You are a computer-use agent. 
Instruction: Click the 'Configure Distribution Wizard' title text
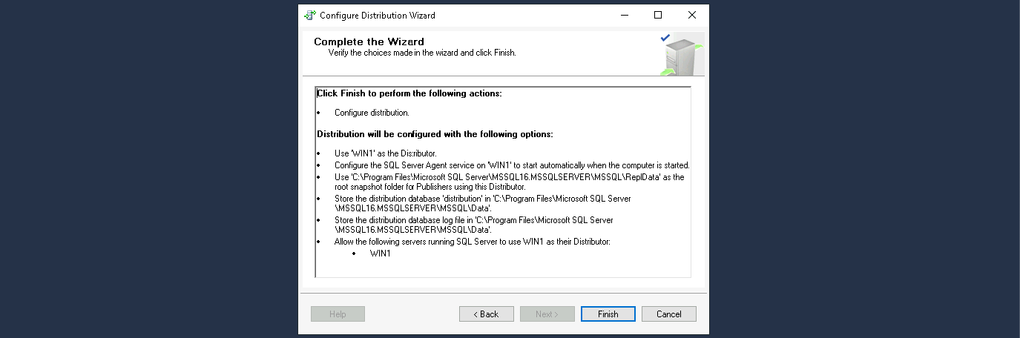click(x=378, y=16)
